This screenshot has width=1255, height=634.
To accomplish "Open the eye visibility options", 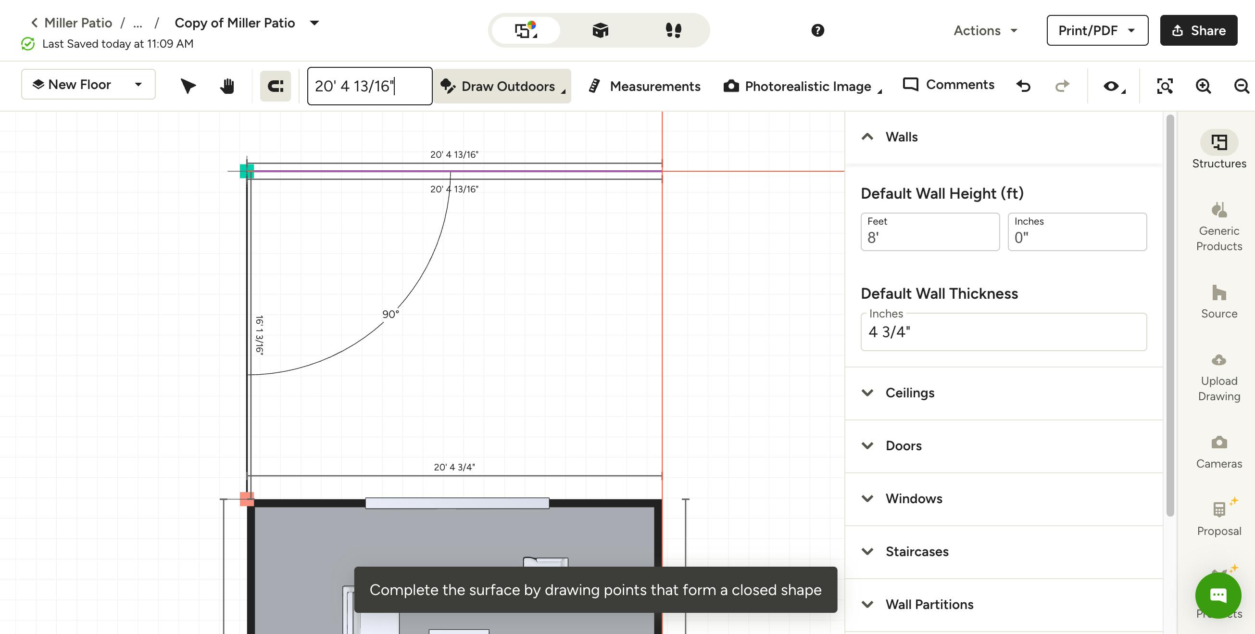I will [x=1114, y=86].
